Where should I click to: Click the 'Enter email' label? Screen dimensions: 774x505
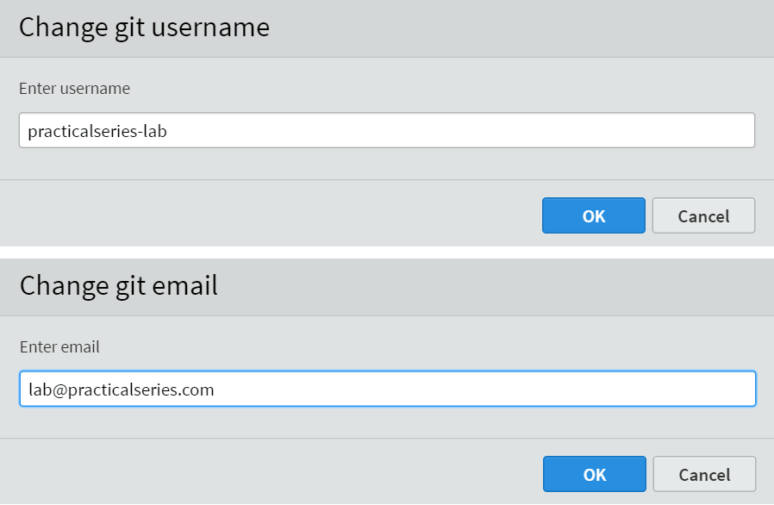click(59, 347)
